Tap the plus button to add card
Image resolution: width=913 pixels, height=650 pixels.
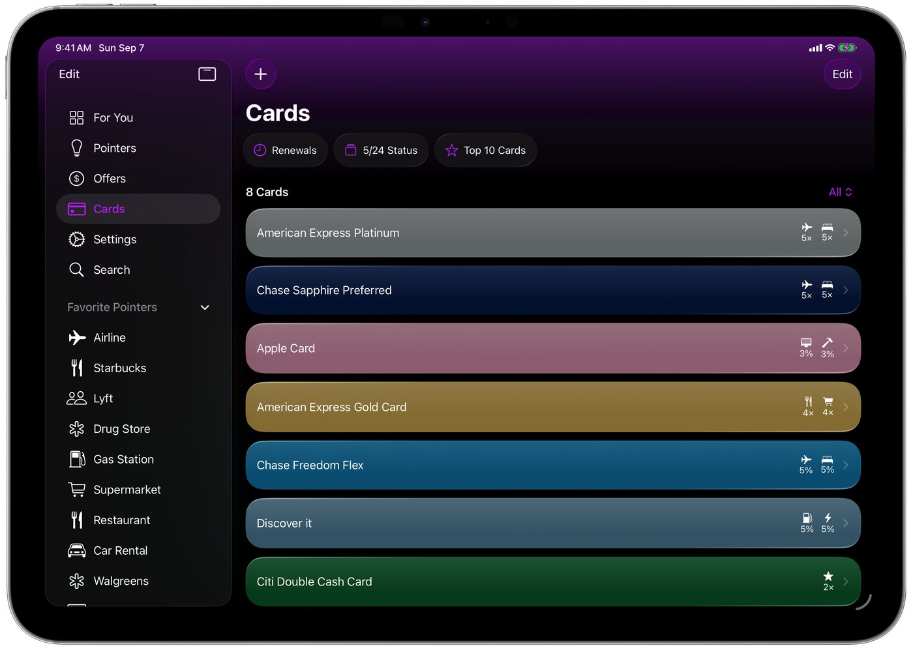260,74
